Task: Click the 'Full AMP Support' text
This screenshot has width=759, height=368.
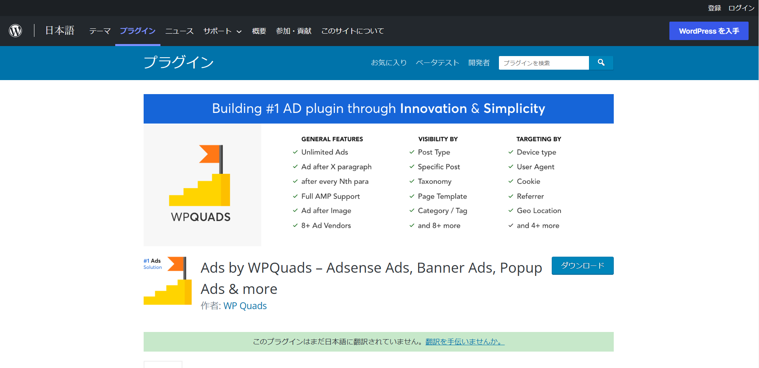Action: pos(330,196)
